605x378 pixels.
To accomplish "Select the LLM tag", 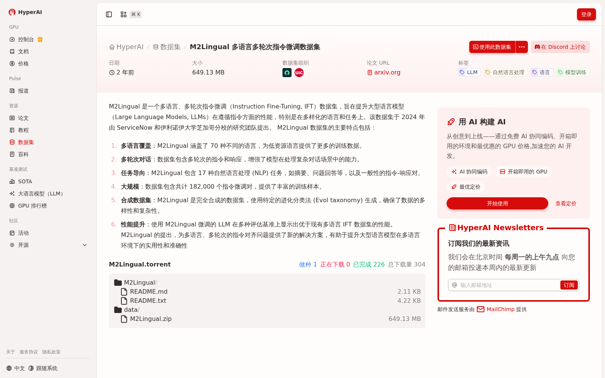I will (x=469, y=72).
